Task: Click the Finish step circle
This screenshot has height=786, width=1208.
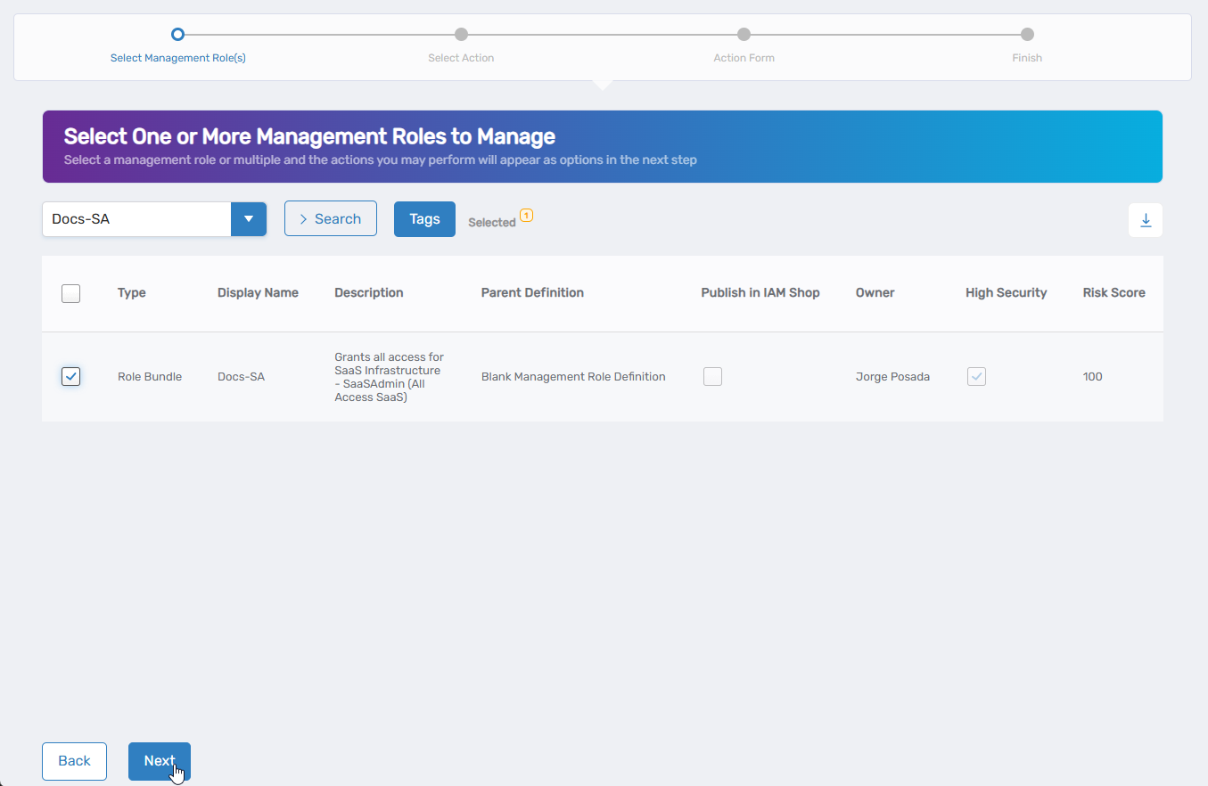Action: click(1027, 34)
